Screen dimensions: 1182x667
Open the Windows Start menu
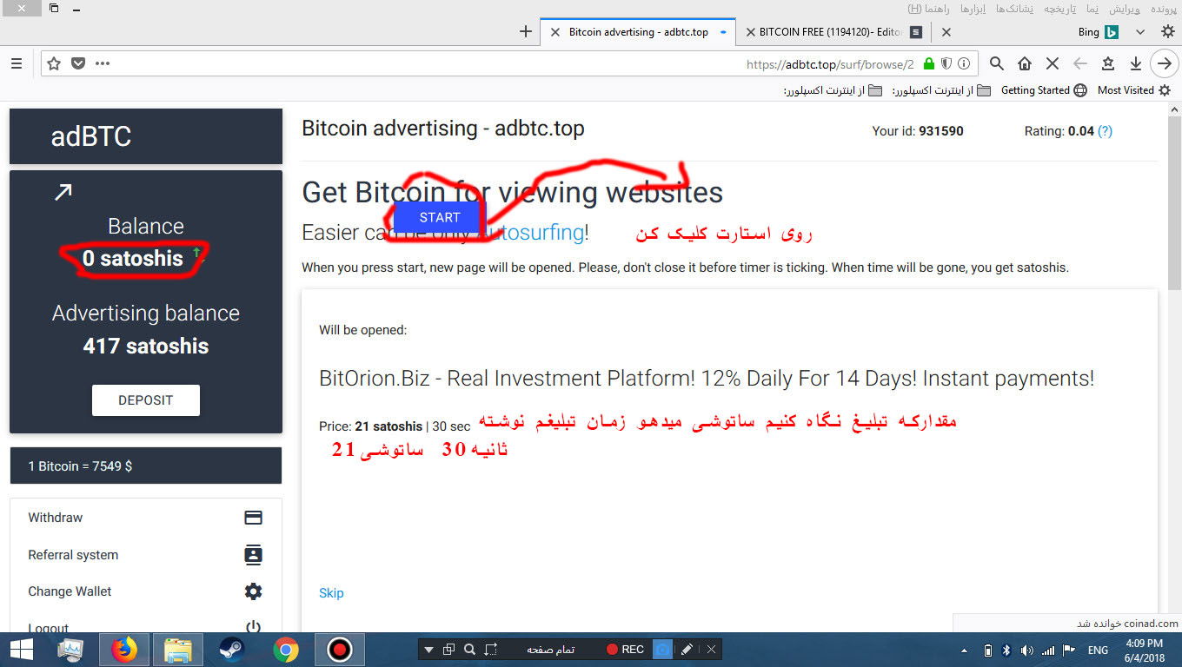(x=21, y=649)
